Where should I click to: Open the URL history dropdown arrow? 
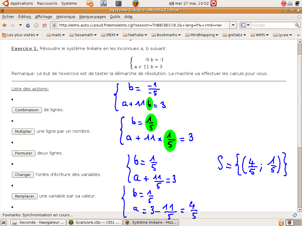click(x=233, y=25)
